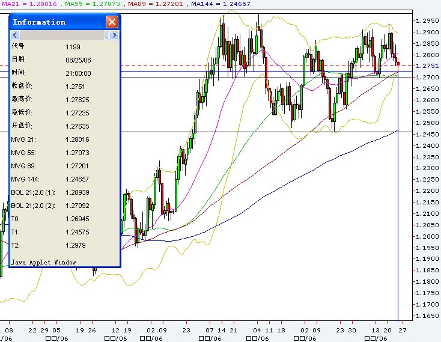Click the MA55 = 1.27073 legend text
This screenshot has width=441, height=342.
[x=93, y=4]
